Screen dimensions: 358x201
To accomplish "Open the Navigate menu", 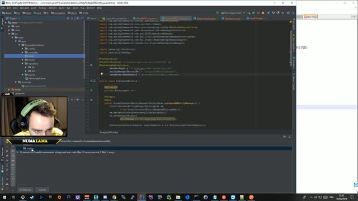I will tap(25, 8).
